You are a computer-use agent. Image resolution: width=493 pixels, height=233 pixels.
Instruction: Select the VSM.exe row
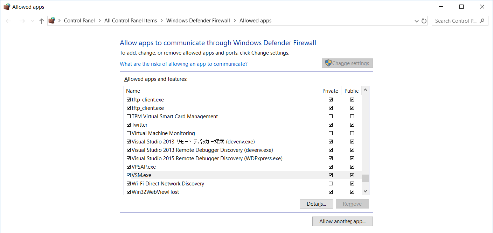(243, 175)
